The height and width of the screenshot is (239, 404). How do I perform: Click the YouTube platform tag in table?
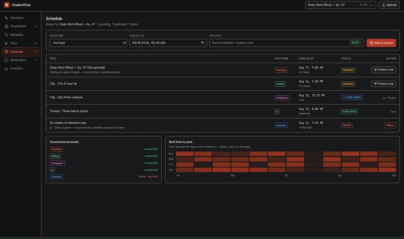pyautogui.click(x=281, y=70)
